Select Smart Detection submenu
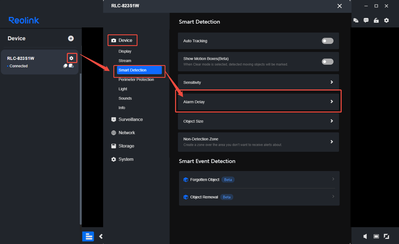399x244 pixels. [x=139, y=70]
